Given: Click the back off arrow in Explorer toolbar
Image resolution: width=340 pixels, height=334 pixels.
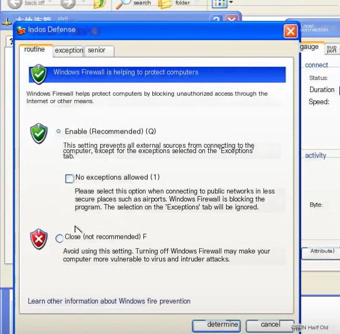Looking at the screenshot, I should (x=15, y=3).
